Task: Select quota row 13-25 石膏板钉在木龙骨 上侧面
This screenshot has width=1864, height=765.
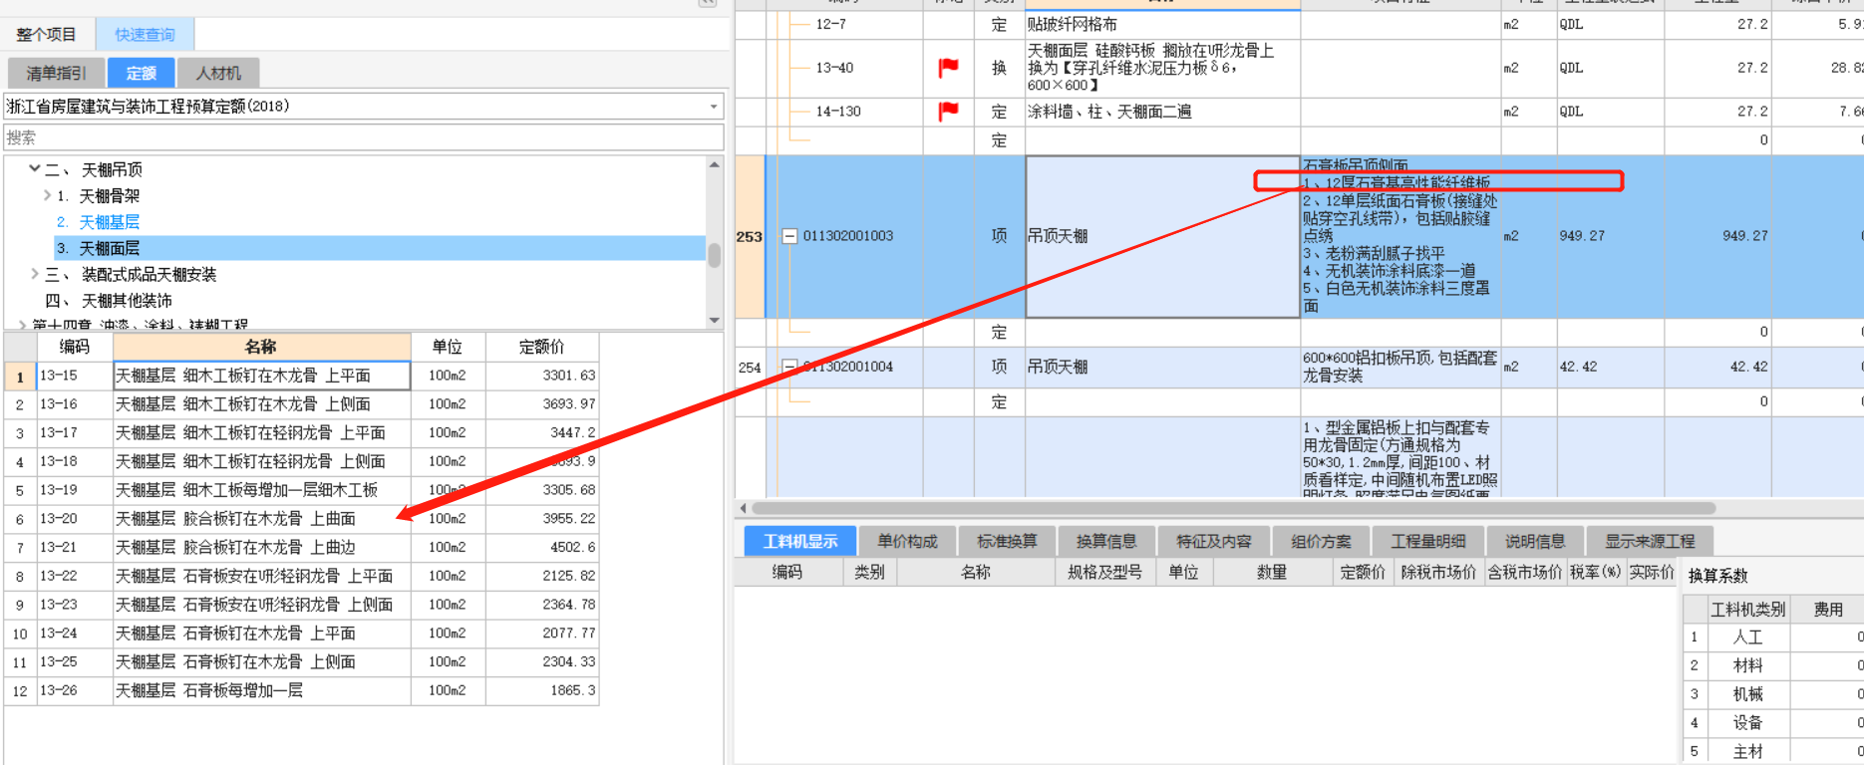Action: 302,661
